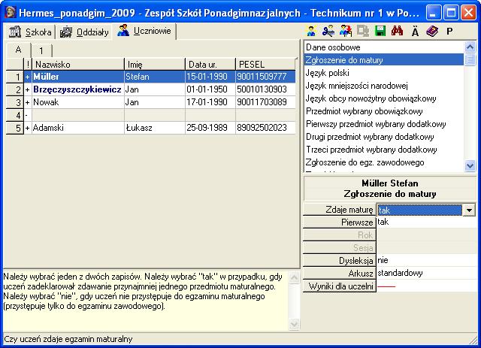Click the Dysleksja field label

tap(339, 261)
